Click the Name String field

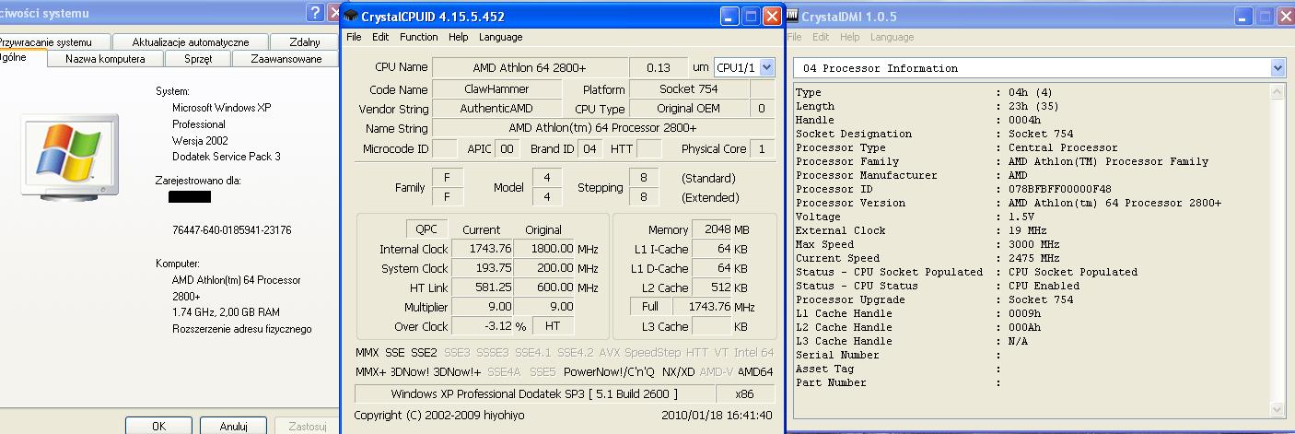click(603, 128)
